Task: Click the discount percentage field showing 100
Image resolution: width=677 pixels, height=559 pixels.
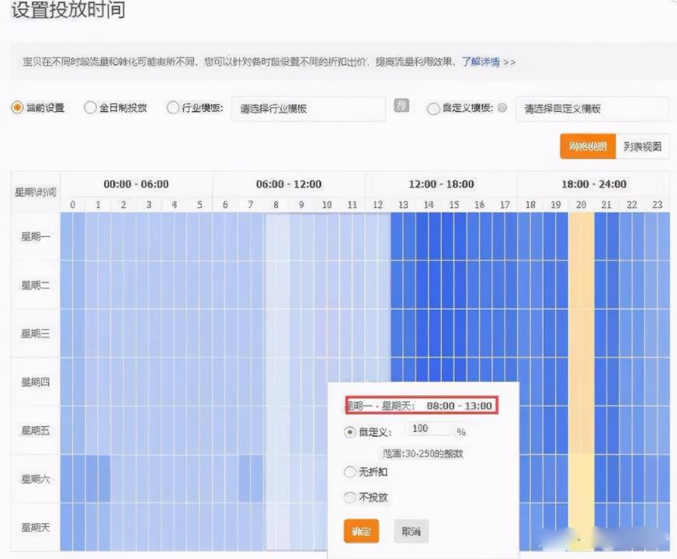Action: [429, 429]
